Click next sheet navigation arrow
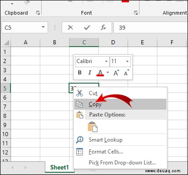This screenshot has height=175, width=188. [25, 168]
